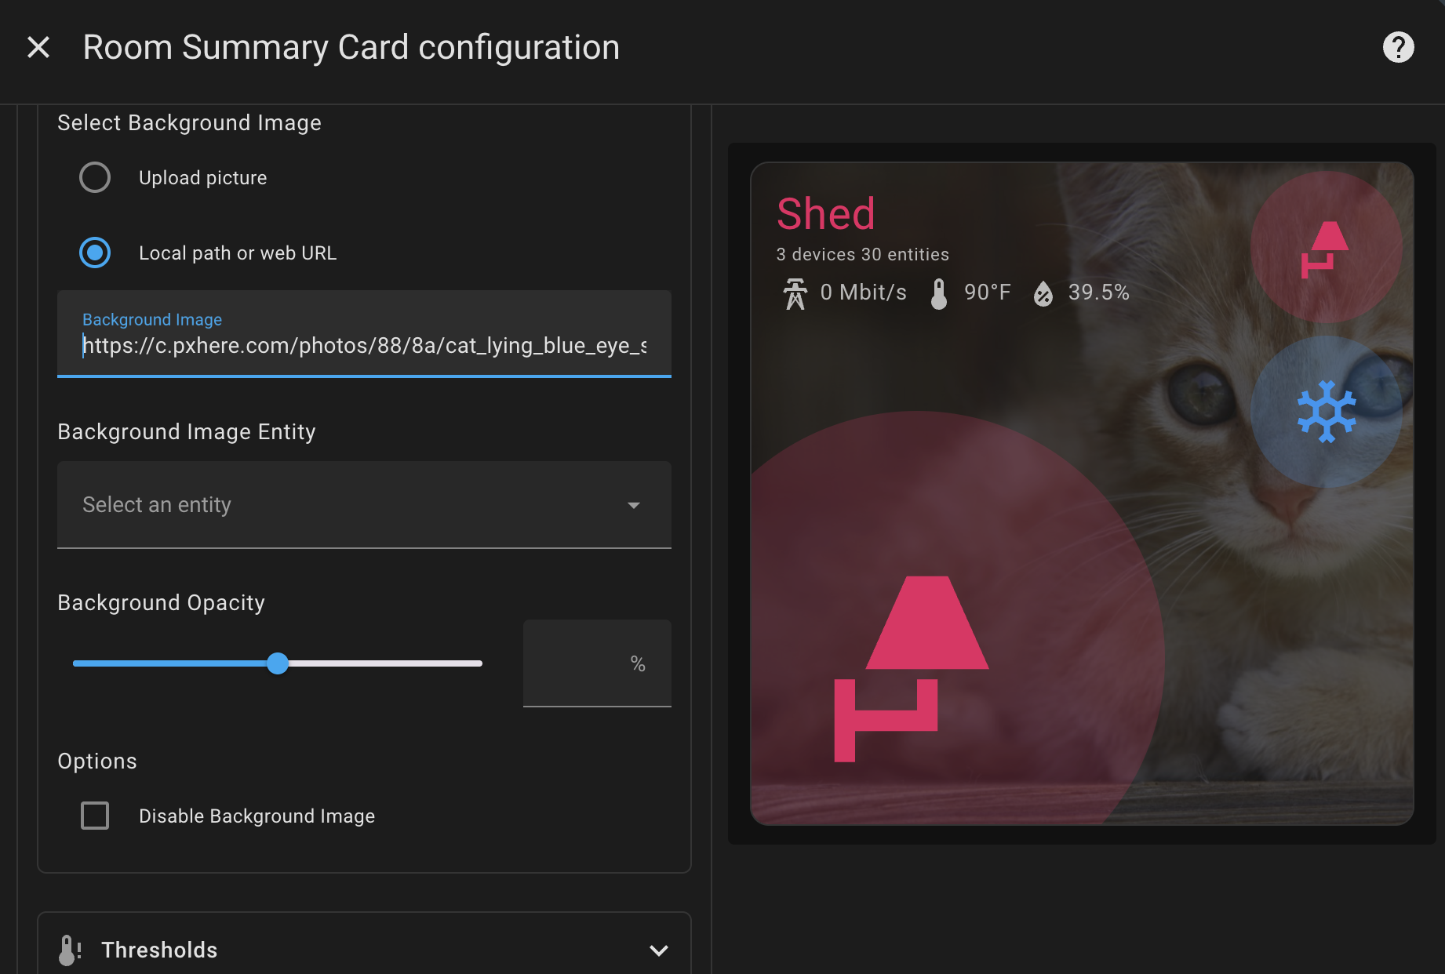Click the humidity water drop icon

[x=1043, y=294]
